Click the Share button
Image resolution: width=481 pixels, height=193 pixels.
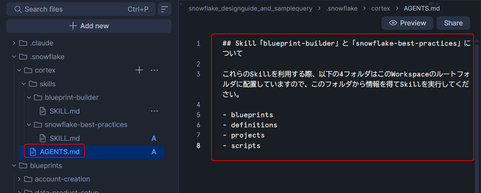click(453, 23)
